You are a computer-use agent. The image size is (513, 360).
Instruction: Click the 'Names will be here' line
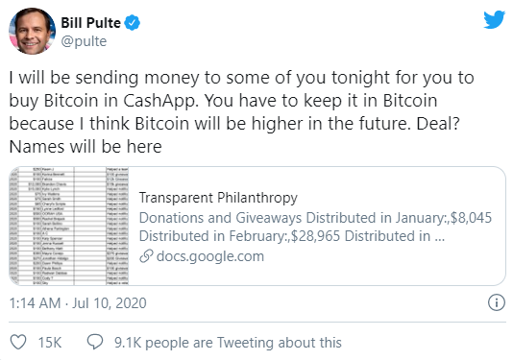click(x=85, y=147)
